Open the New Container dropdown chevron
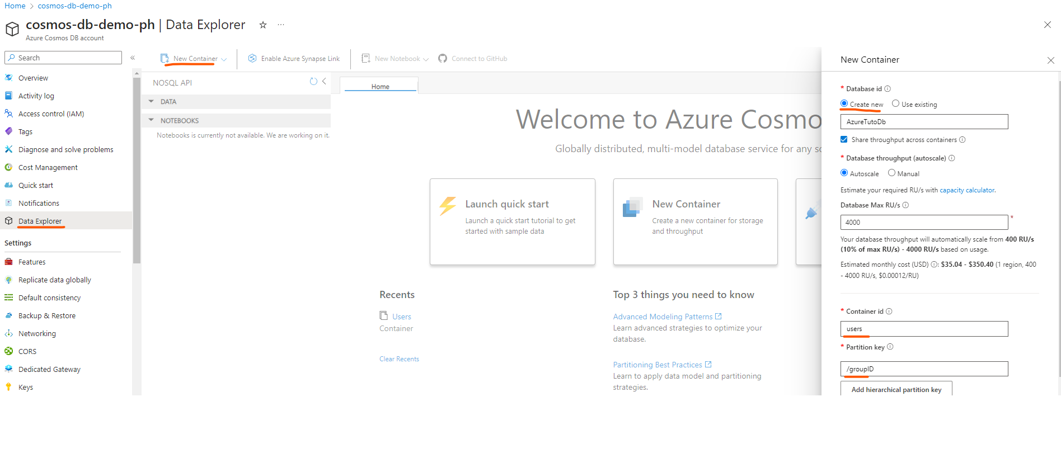1061x472 pixels. click(224, 59)
